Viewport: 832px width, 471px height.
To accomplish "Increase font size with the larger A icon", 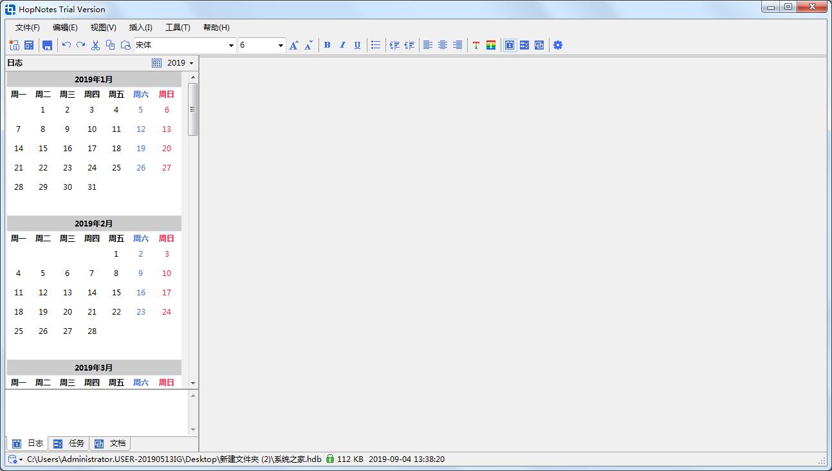I will click(294, 45).
